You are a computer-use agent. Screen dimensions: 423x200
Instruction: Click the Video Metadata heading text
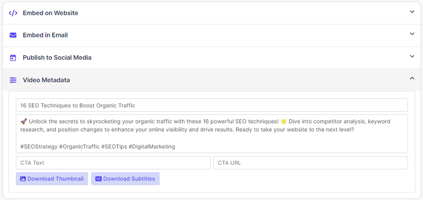click(x=46, y=80)
